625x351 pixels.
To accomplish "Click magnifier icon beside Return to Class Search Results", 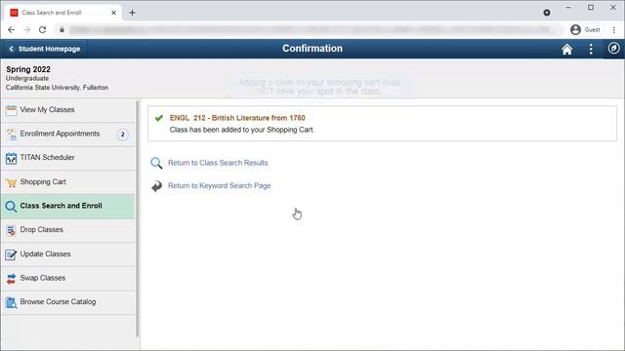I will tap(156, 163).
